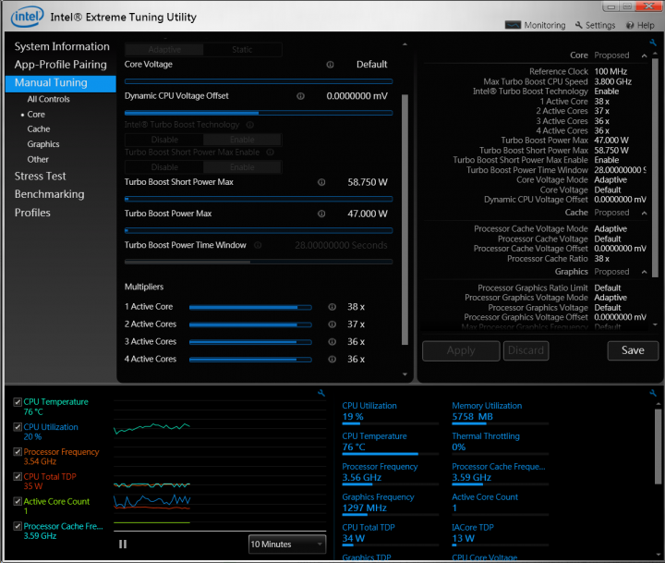Set Intel Turbo Boost Technology to Disable
Screen dimensions: 665x563
pyautogui.click(x=164, y=140)
